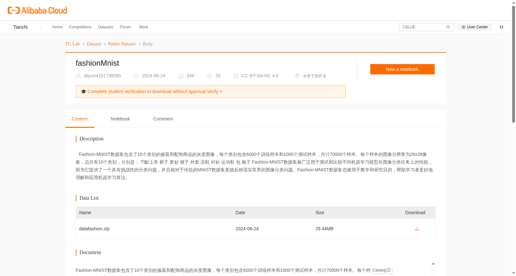This screenshot has height=276, width=516.
Task: Click the document scroll up arrow
Action: (x=433, y=264)
